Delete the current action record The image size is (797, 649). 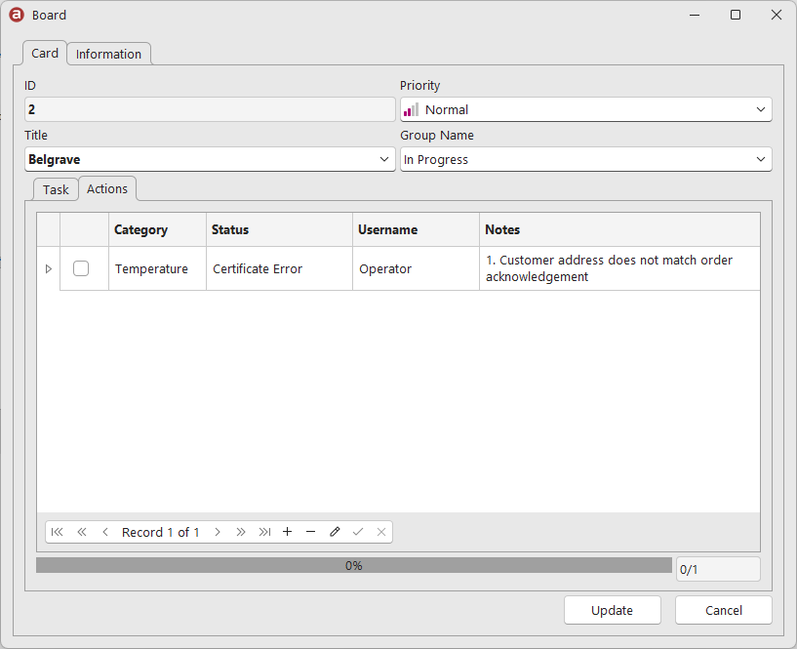pyautogui.click(x=310, y=532)
